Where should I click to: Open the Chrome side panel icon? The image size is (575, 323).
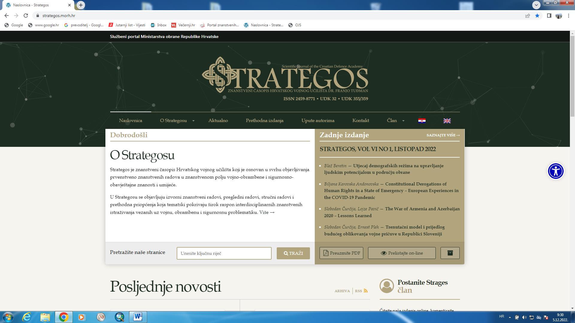(x=549, y=16)
